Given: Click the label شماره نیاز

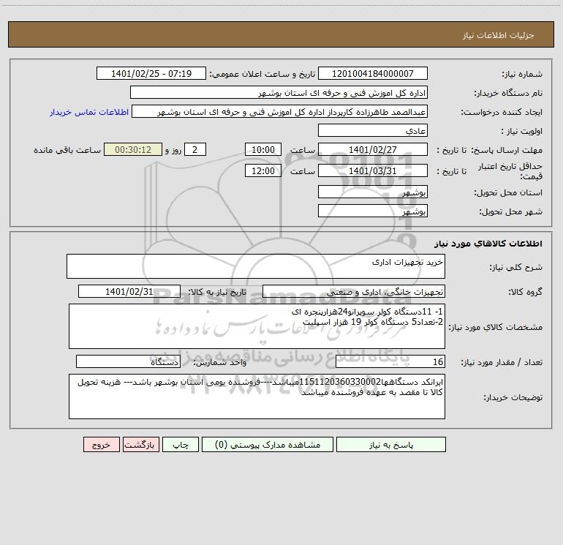Looking at the screenshot, I should (522, 75).
